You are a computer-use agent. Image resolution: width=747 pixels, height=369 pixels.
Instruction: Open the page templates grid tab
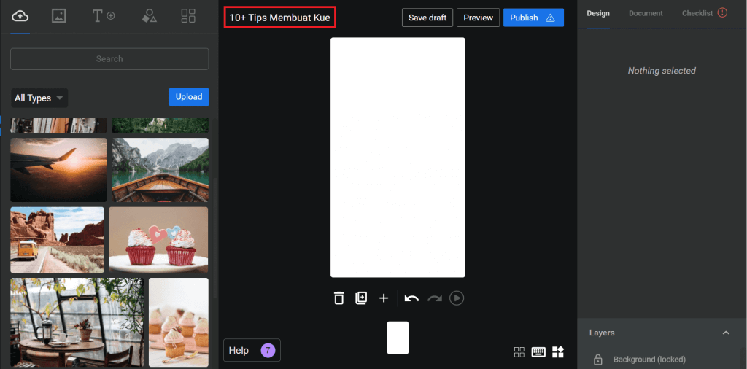(x=188, y=16)
